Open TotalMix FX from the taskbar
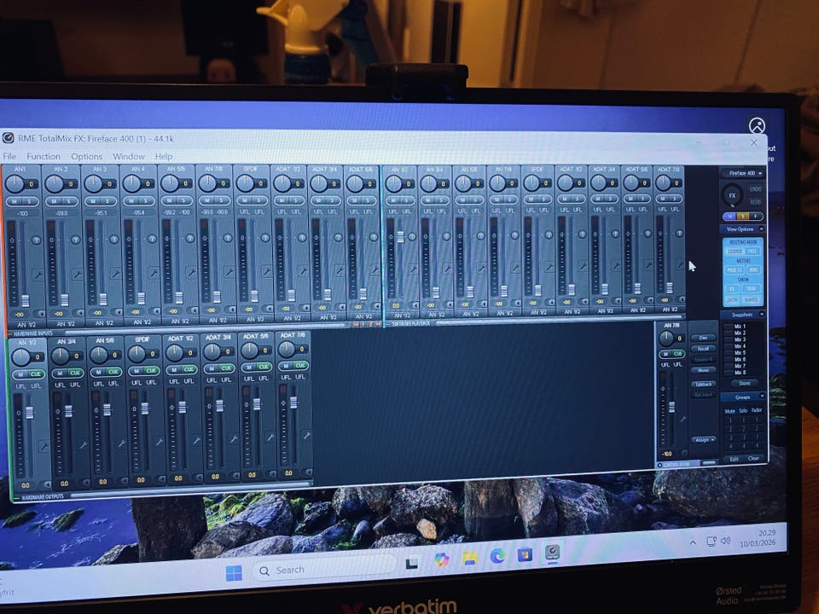The image size is (819, 614). click(552, 553)
